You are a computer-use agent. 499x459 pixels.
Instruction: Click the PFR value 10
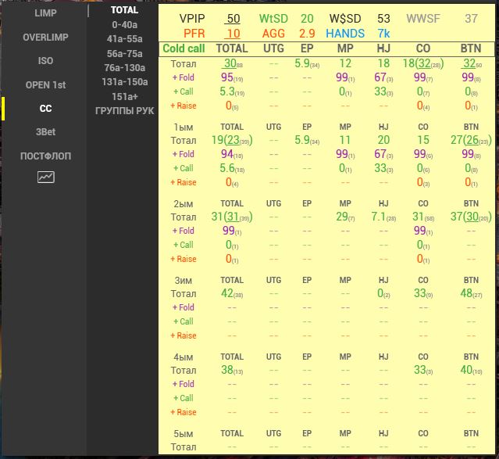click(233, 34)
